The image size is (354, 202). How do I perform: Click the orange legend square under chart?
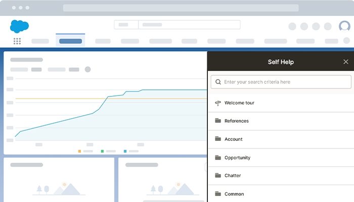pos(79,151)
